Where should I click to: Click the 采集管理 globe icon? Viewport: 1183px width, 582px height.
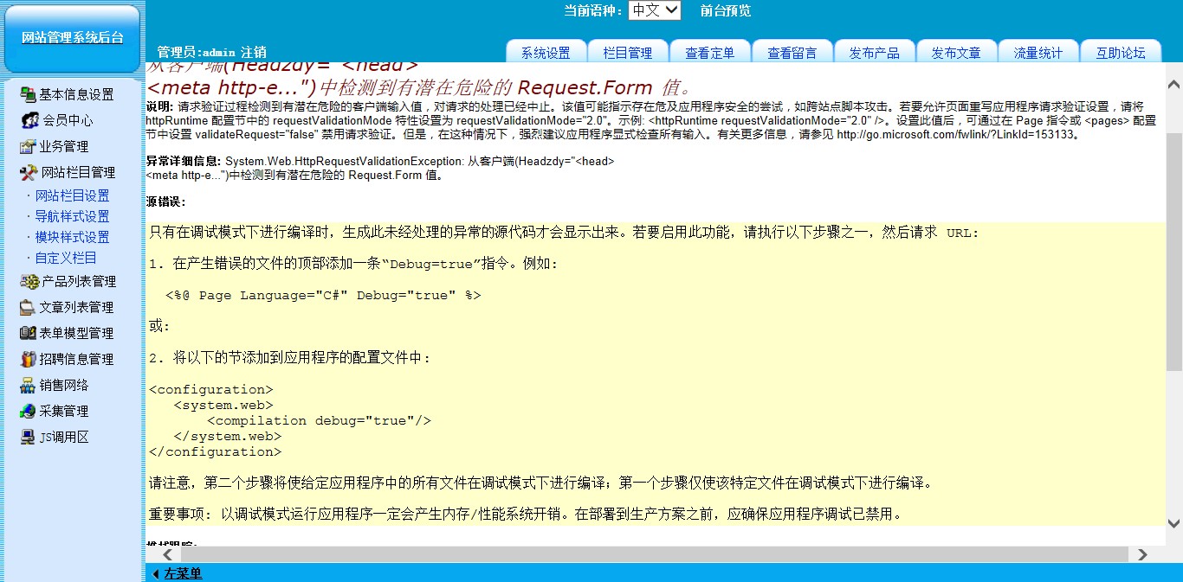tap(28, 411)
